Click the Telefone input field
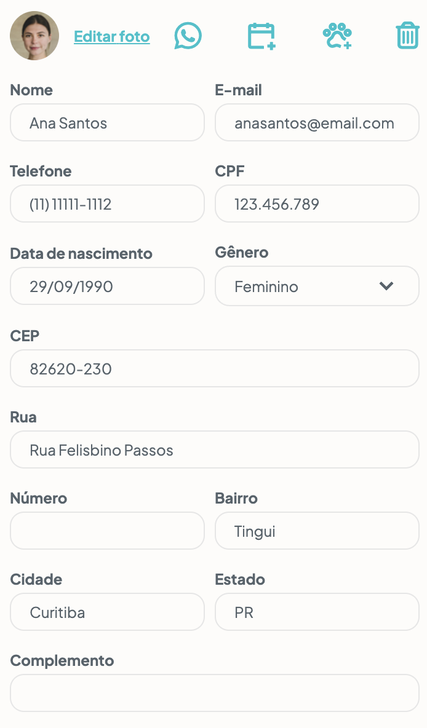The image size is (427, 728). 107,204
